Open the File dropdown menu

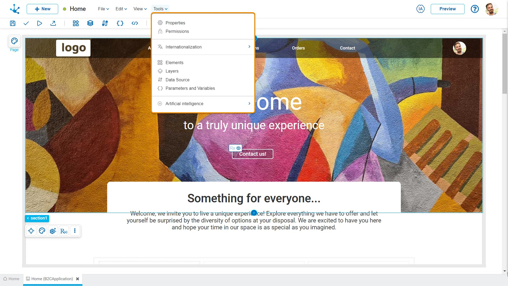[x=103, y=9]
